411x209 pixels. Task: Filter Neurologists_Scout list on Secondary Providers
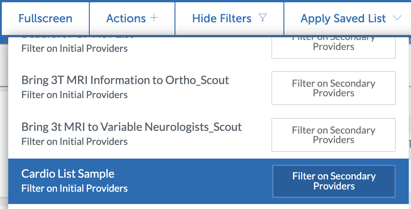point(334,135)
